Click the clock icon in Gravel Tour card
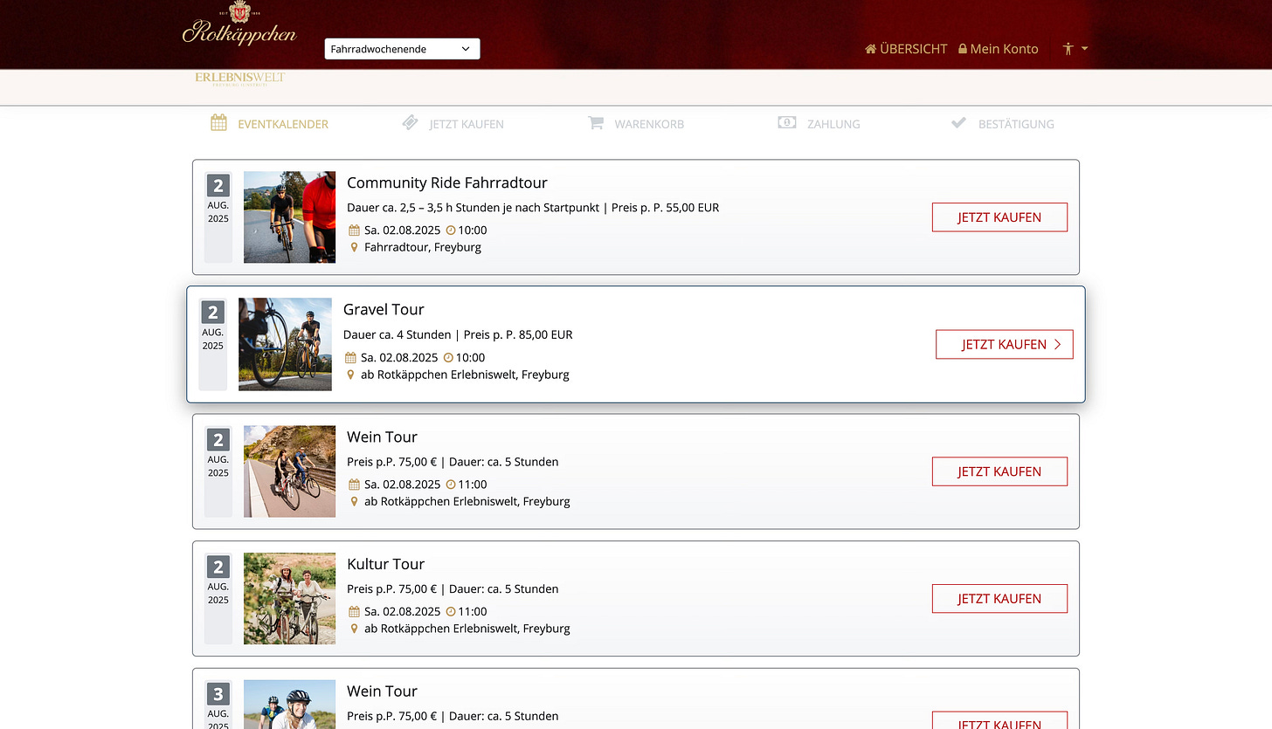 coord(448,358)
